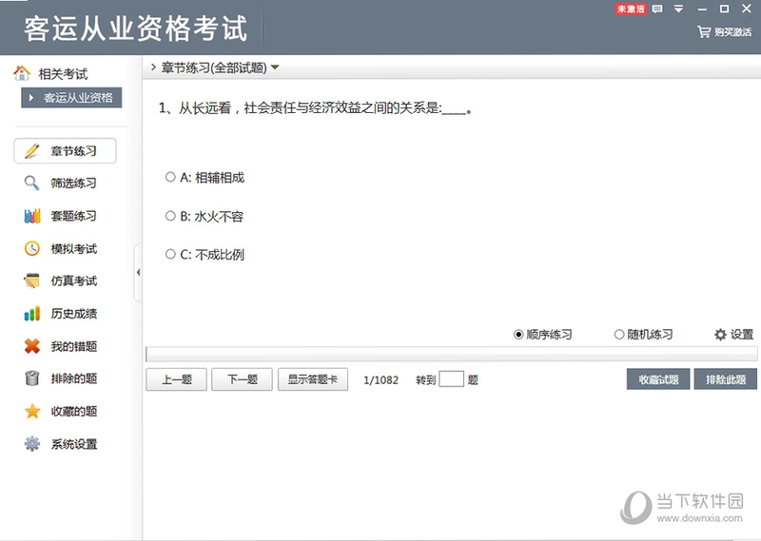Image resolution: width=761 pixels, height=541 pixels.
Task: Click the chat message icon in title bar
Action: point(657,9)
